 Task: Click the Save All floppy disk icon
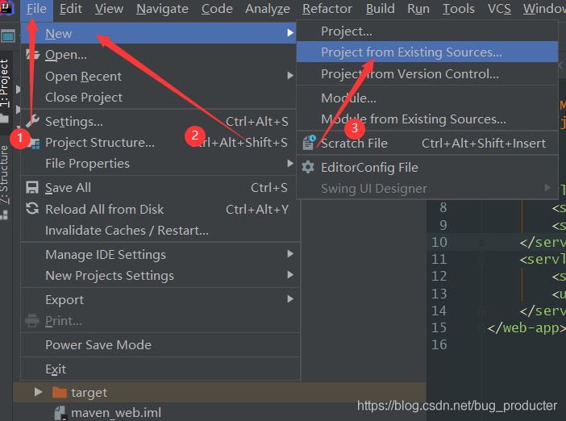tap(32, 188)
